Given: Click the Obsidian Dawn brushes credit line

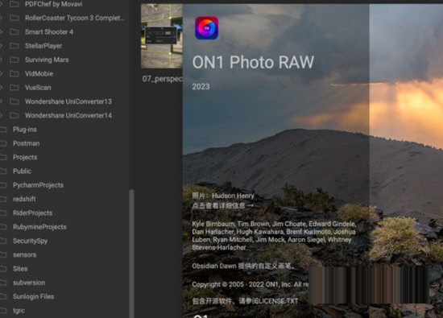Looking at the screenshot, I should coord(243,266).
